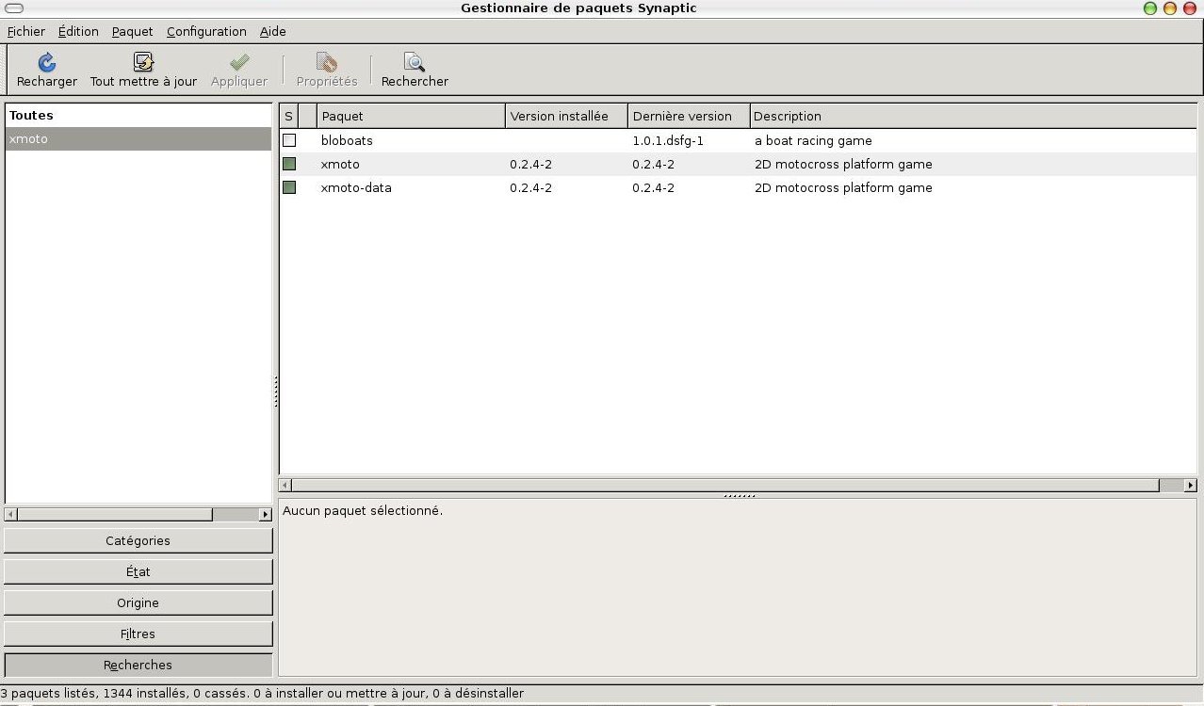Viewport: 1204px width, 706px height.
Task: Click 1.0.1.dsfg-1 version cell
Action: (x=668, y=140)
